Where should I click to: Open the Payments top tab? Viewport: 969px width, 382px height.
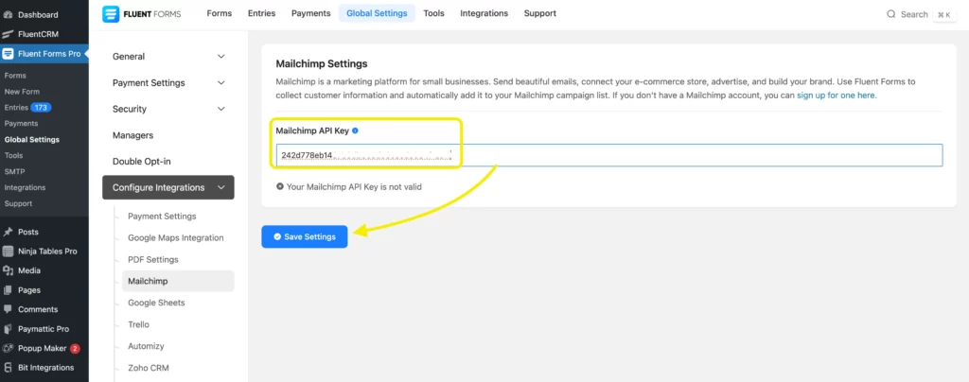[x=311, y=13]
